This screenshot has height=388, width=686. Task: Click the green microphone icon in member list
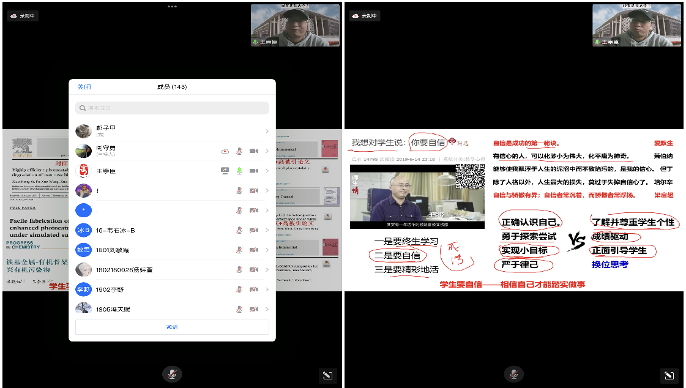[x=240, y=171]
